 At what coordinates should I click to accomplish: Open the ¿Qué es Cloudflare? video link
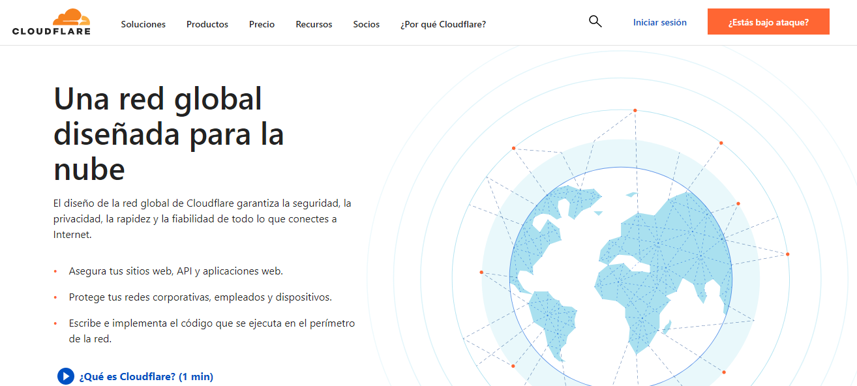tap(147, 377)
